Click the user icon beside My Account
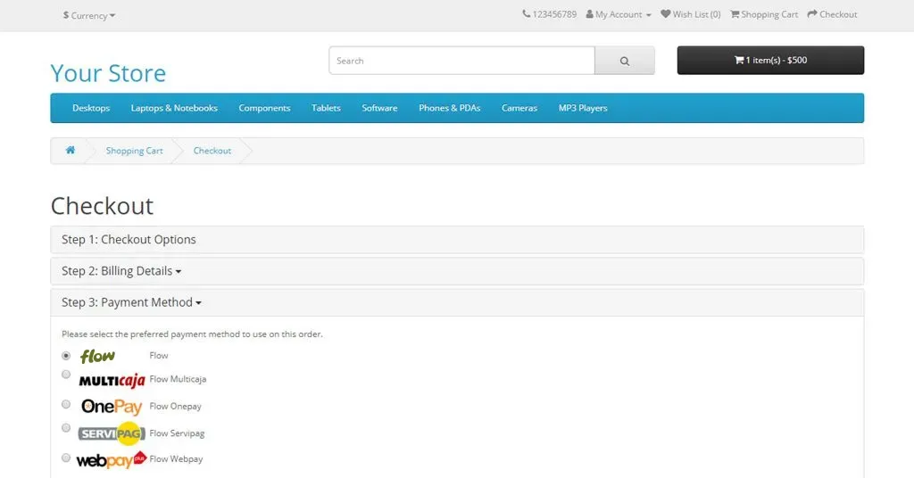The height and width of the screenshot is (478, 914). coord(589,14)
